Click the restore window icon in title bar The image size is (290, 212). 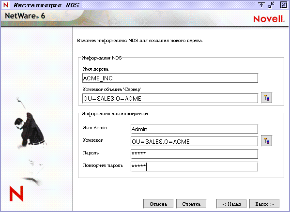pos(271,5)
